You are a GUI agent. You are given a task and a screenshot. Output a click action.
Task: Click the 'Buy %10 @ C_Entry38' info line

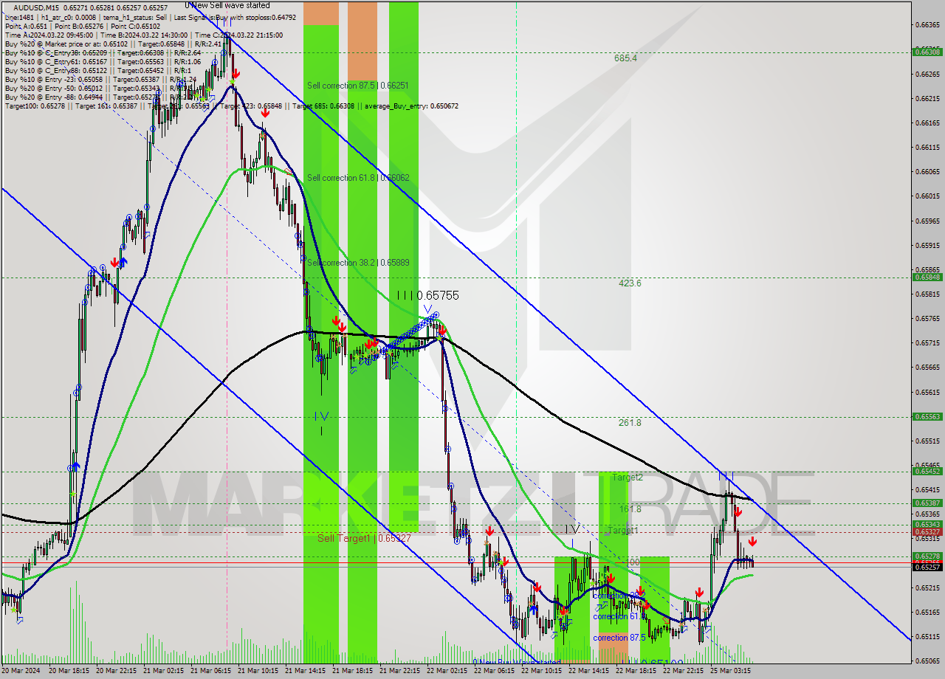(103, 52)
